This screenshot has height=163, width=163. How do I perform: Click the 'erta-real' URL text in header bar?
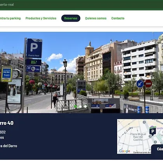point(7,5)
